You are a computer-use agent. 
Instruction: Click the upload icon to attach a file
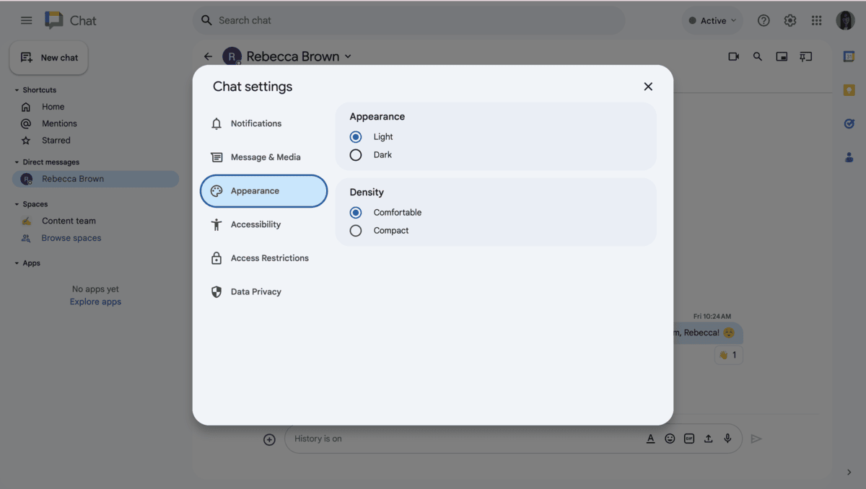coord(708,438)
